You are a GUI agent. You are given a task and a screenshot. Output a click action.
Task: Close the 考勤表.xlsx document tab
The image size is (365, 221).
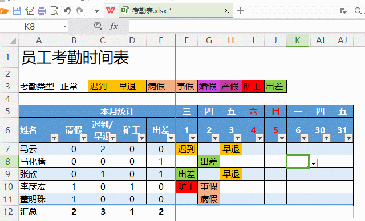click(x=226, y=11)
